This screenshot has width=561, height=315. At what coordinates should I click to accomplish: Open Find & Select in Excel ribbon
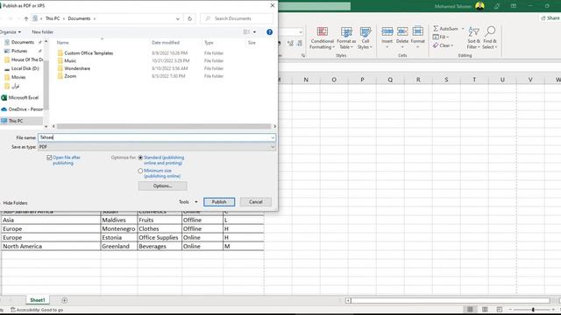(x=490, y=38)
